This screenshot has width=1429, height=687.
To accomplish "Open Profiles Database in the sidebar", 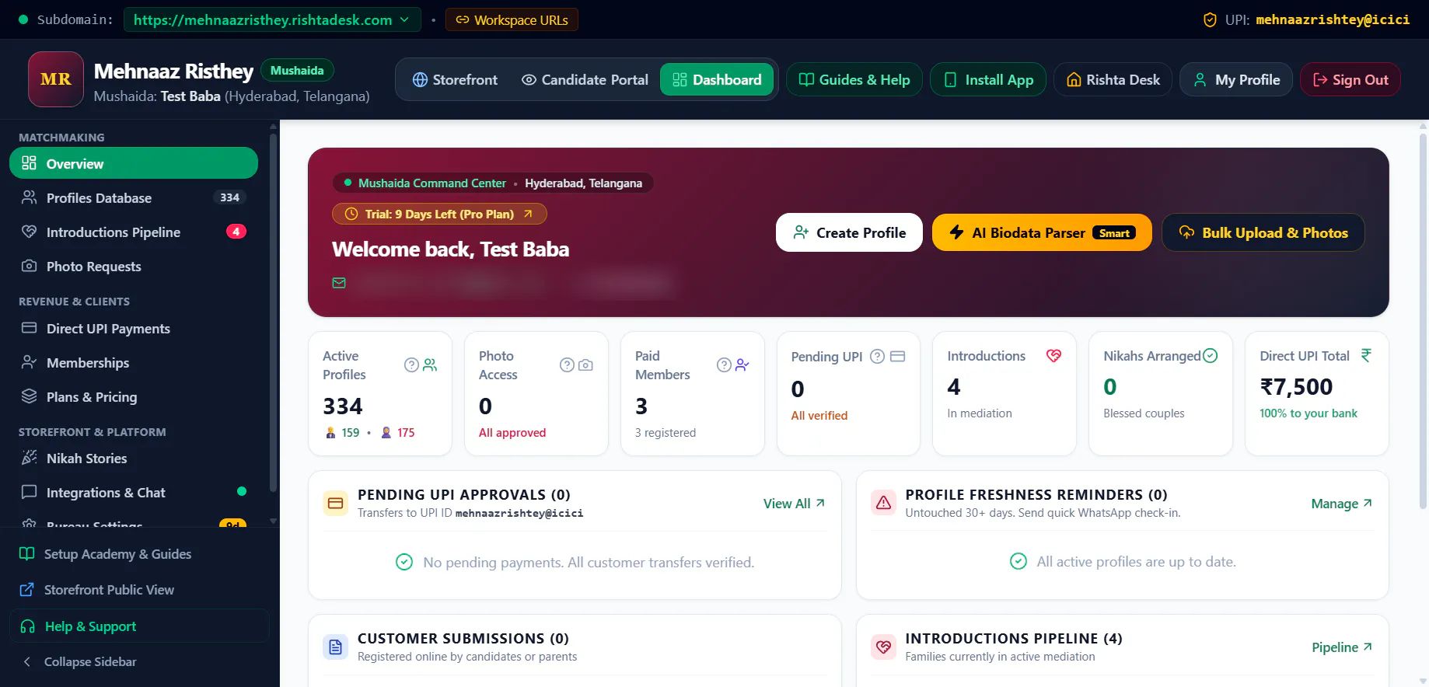I will (134, 197).
